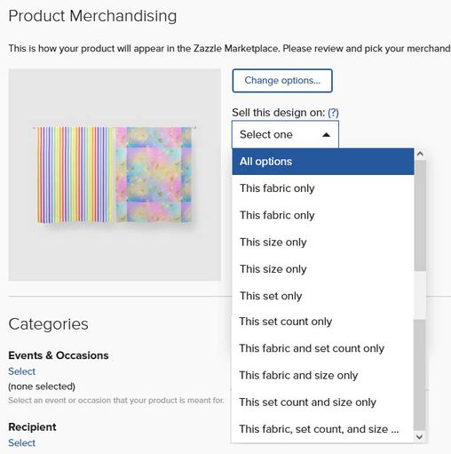Screen dimensions: 451x454
Task: Pick This set count only option
Action: click(323, 322)
